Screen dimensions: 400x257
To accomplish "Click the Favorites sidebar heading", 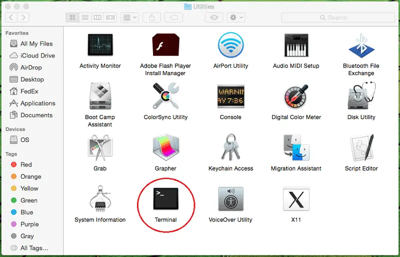I will coord(17,33).
